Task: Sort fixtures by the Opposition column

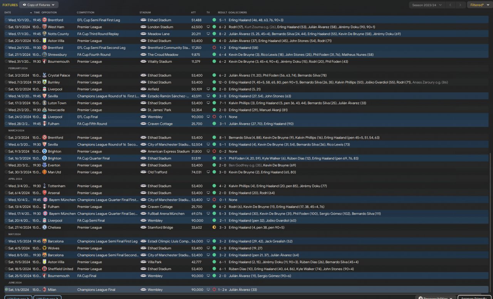Action: (x=49, y=13)
